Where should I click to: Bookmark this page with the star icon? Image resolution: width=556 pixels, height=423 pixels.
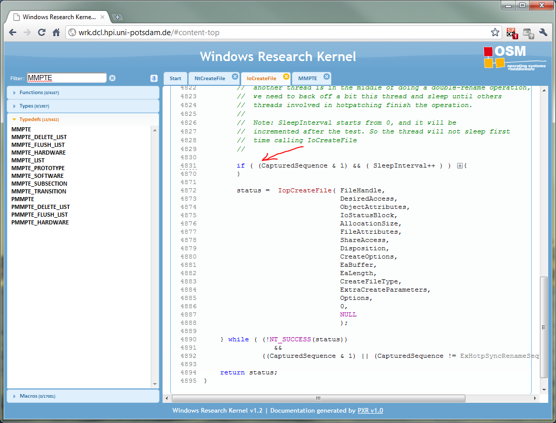[x=495, y=33]
